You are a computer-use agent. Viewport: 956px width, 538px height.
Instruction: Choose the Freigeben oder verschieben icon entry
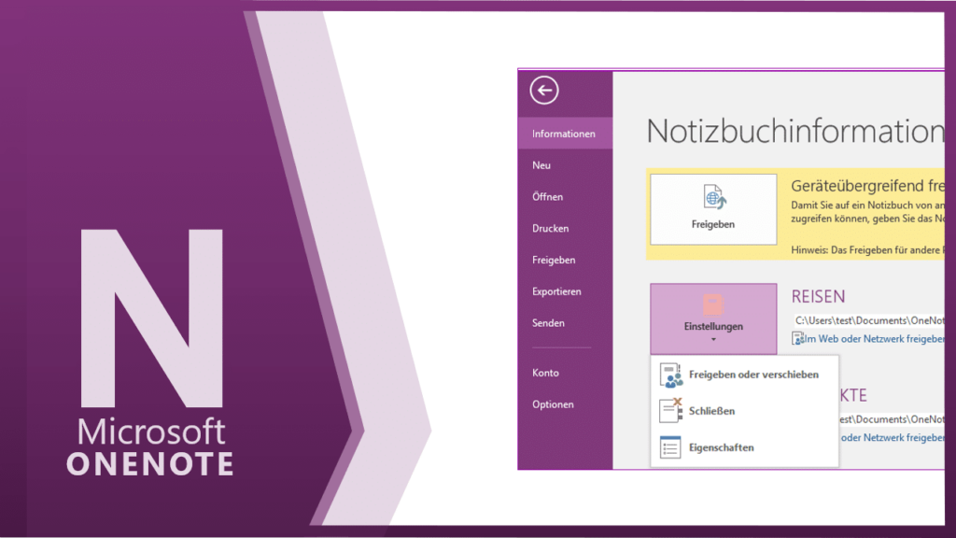(x=743, y=375)
